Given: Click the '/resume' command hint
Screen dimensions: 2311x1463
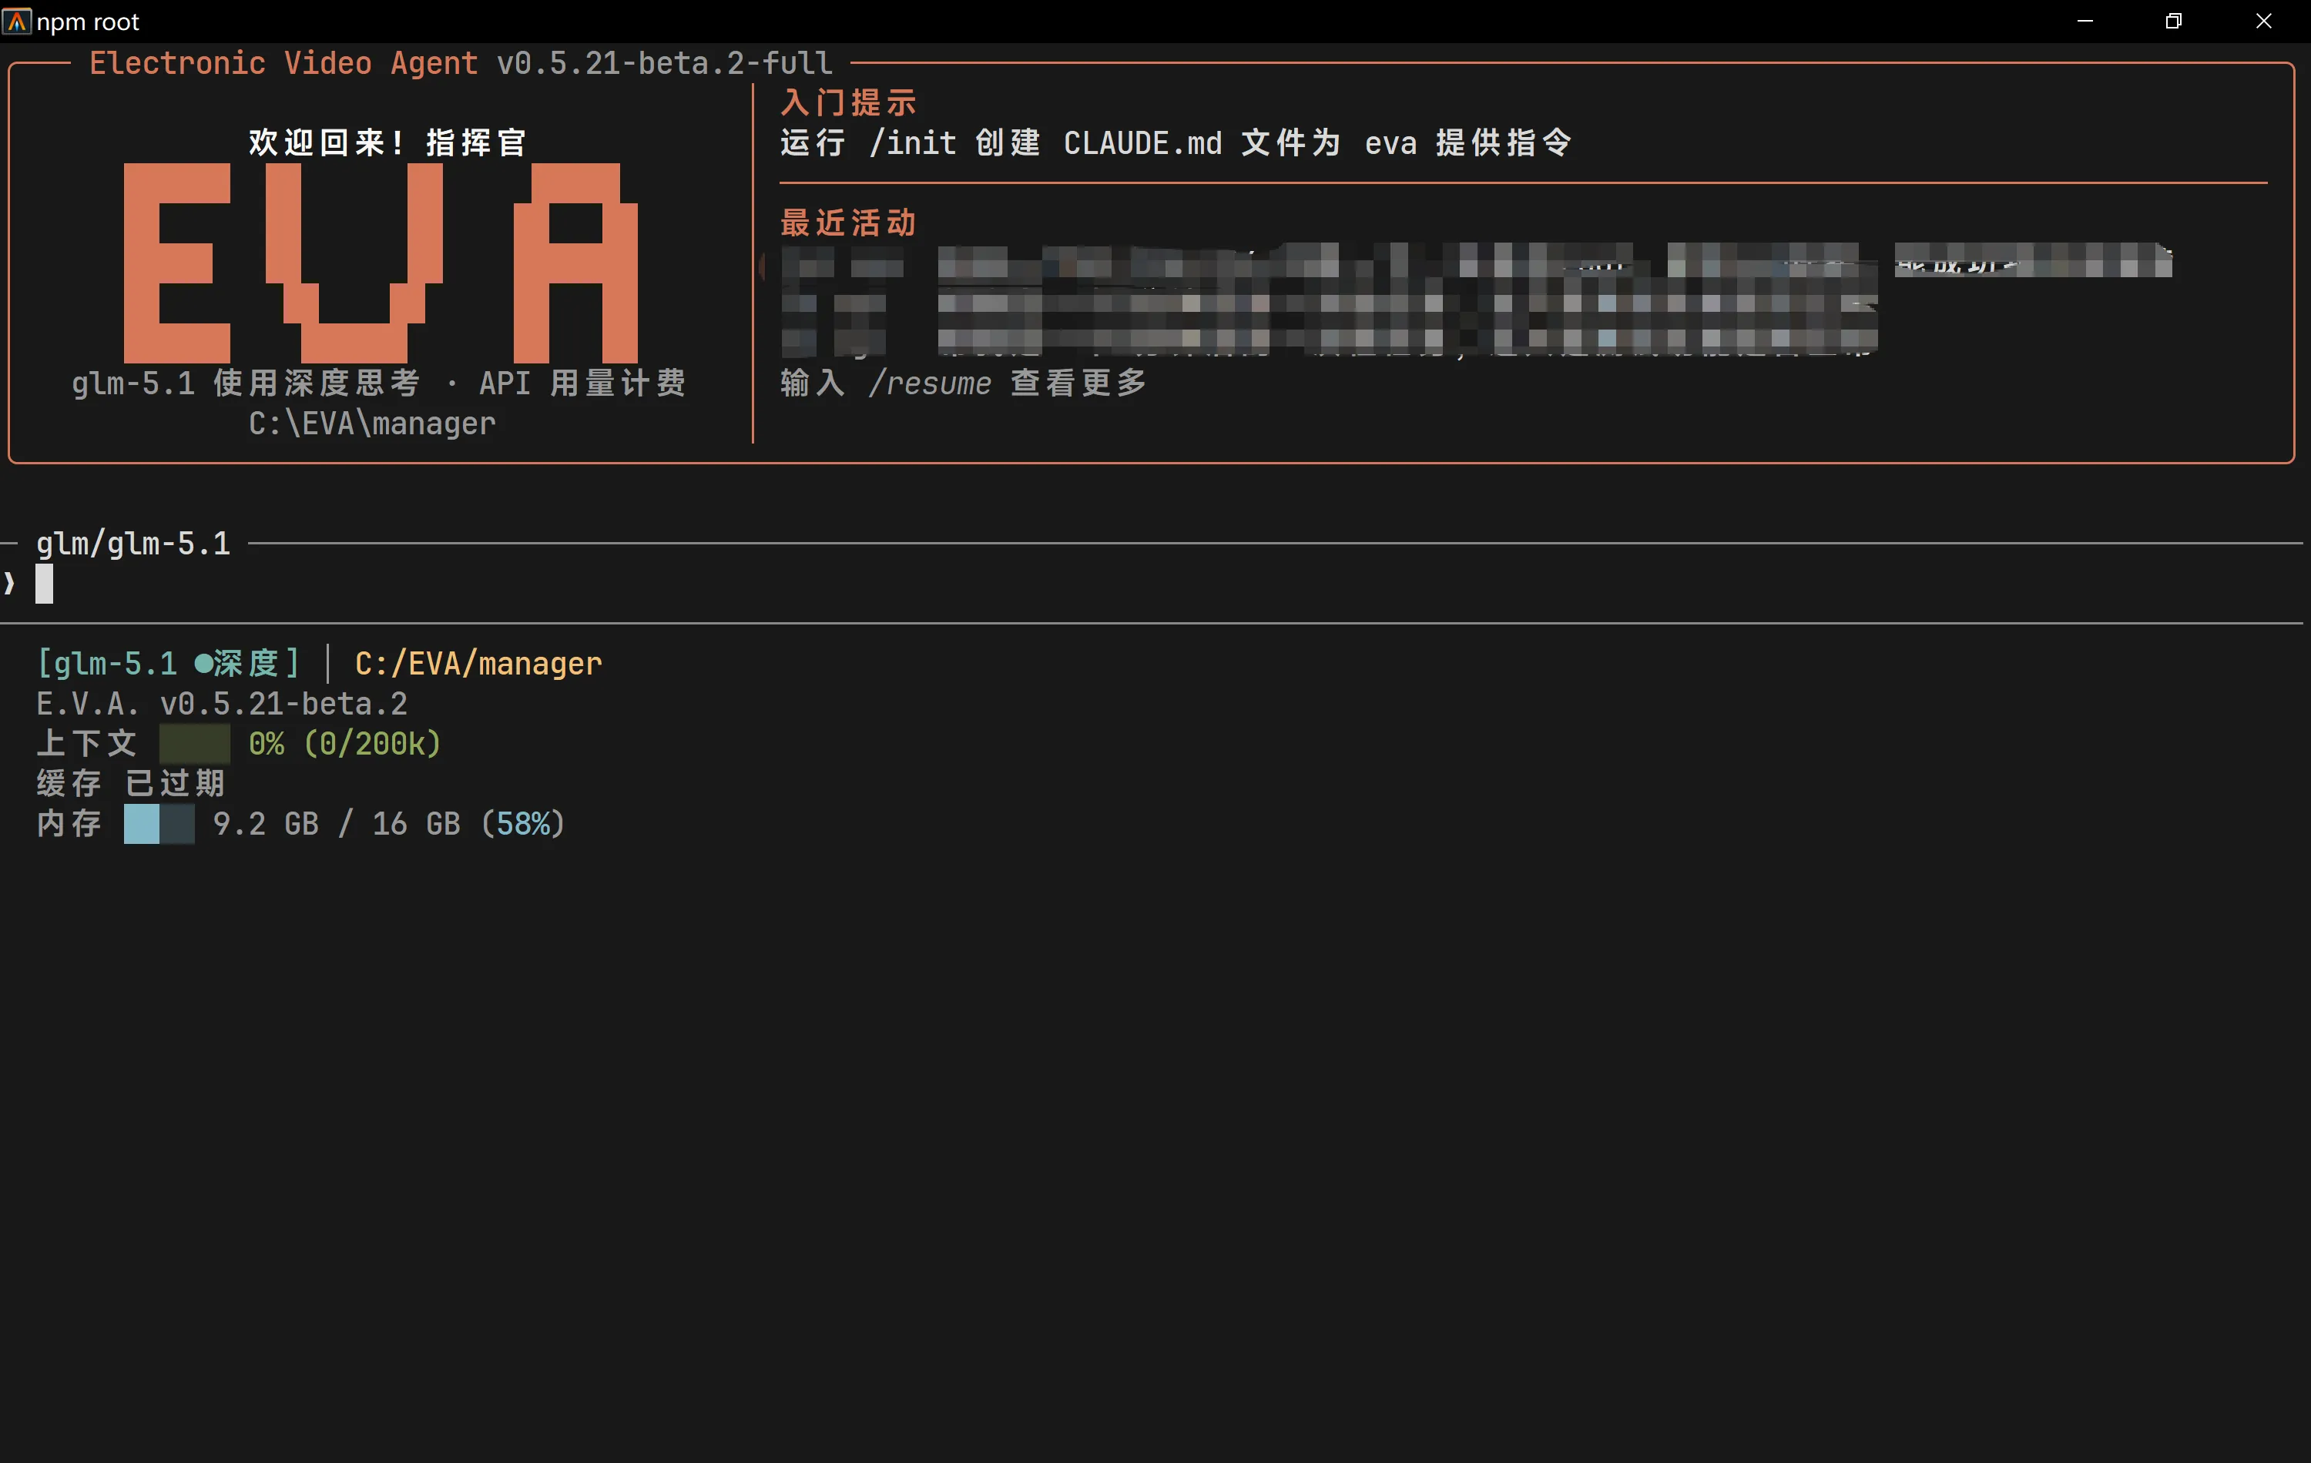Looking at the screenshot, I should pos(930,383).
